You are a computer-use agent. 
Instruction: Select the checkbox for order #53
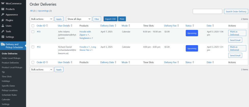33,47
